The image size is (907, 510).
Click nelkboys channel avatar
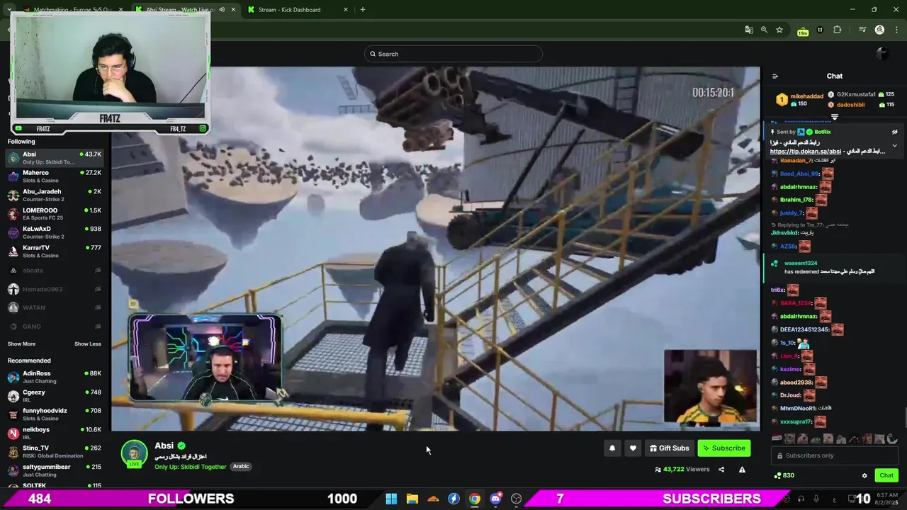coord(13,433)
